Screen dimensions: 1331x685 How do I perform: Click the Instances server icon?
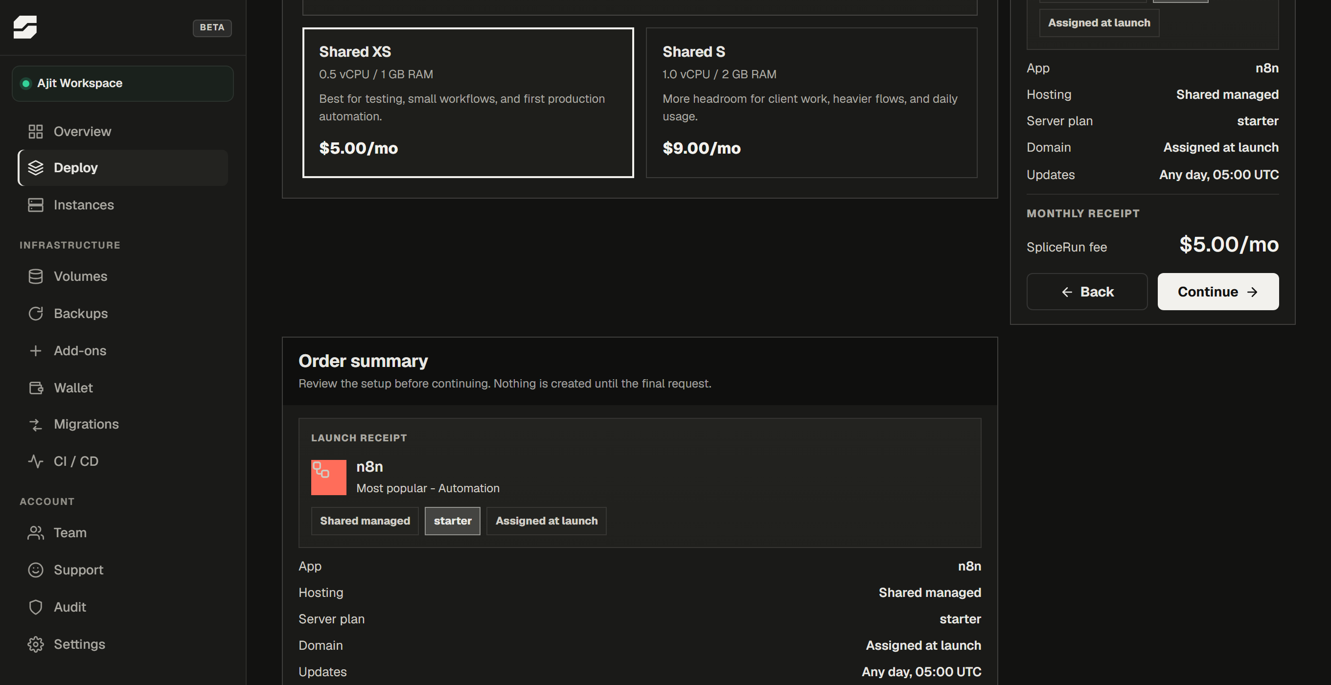point(36,205)
